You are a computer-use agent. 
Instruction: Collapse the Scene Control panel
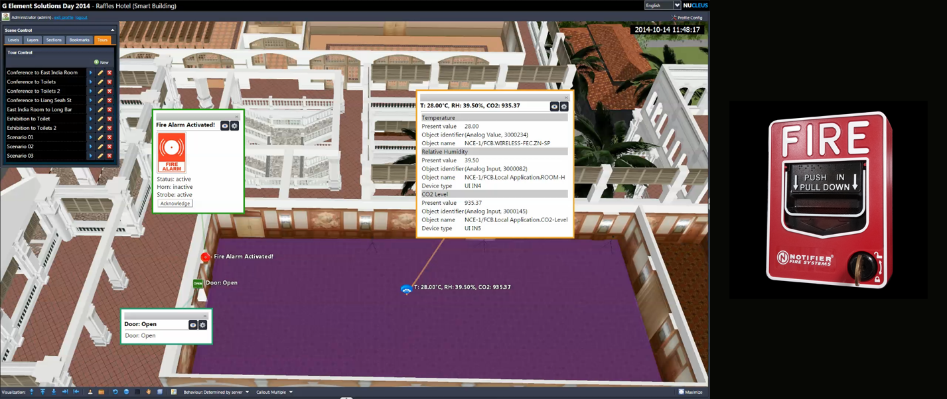coord(112,30)
